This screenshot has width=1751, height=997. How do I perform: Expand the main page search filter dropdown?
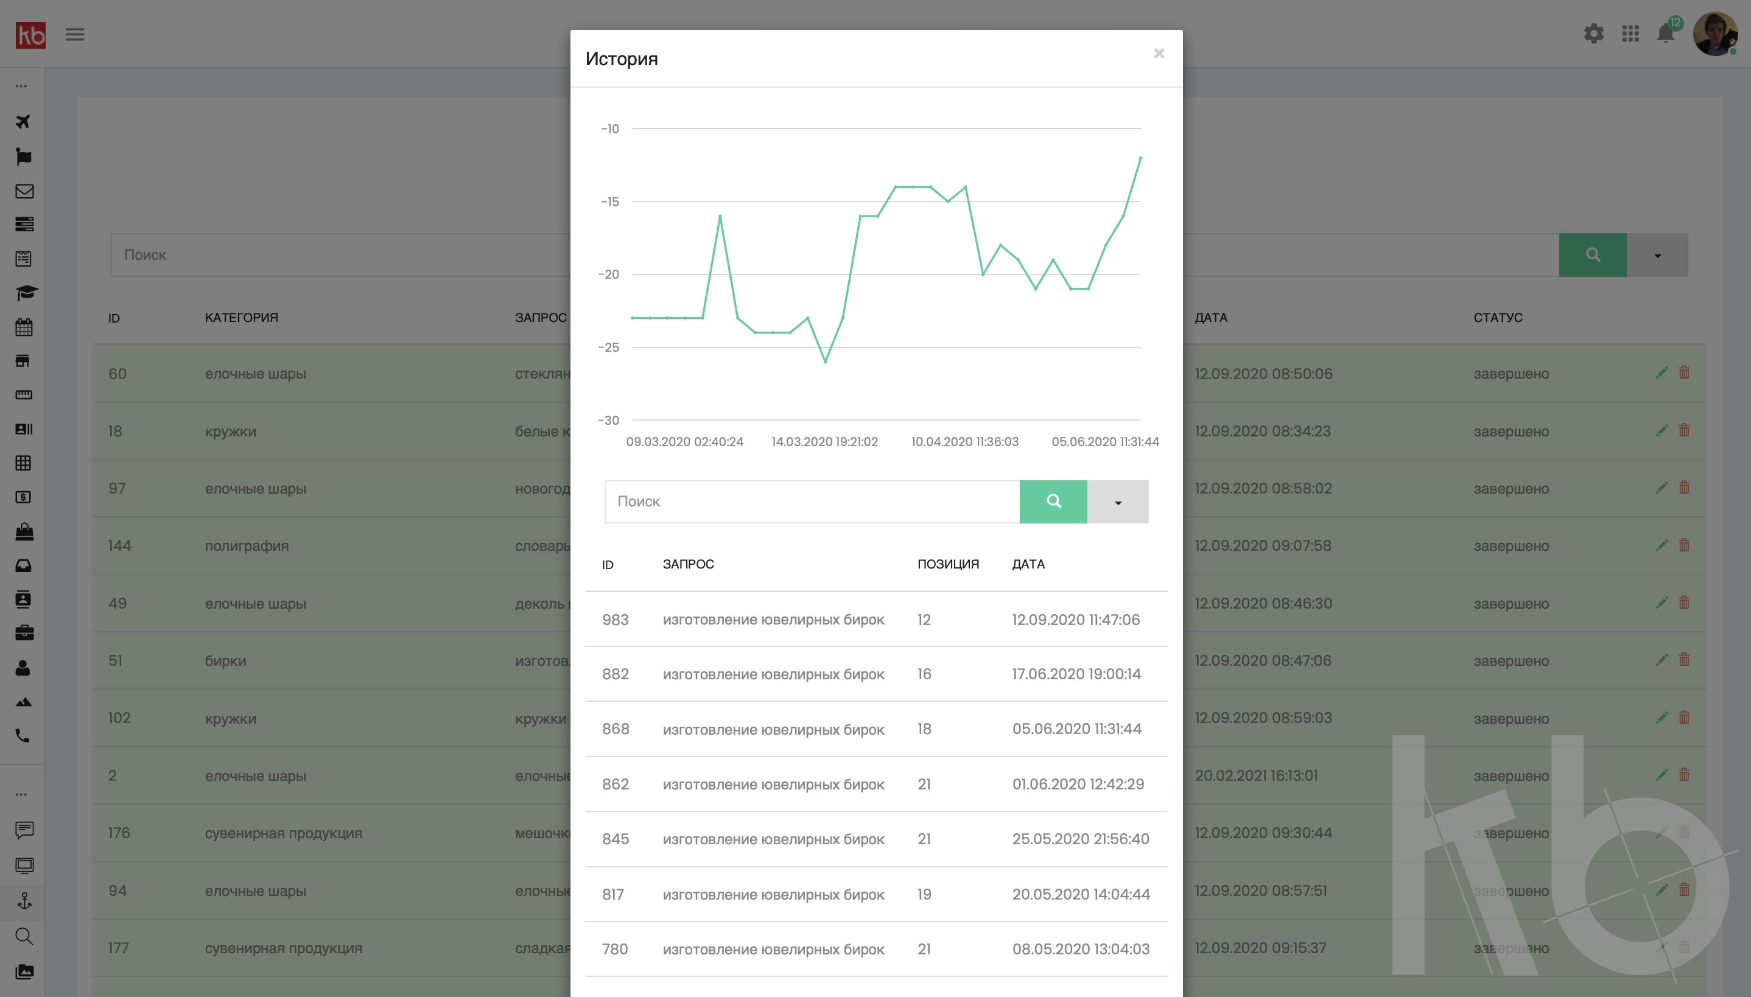1657,256
